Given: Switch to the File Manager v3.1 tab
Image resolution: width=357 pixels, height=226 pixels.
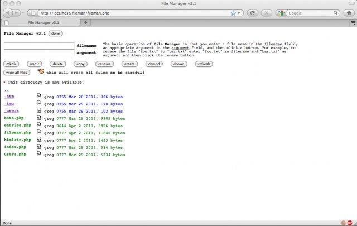Looking at the screenshot, I should [41, 22].
